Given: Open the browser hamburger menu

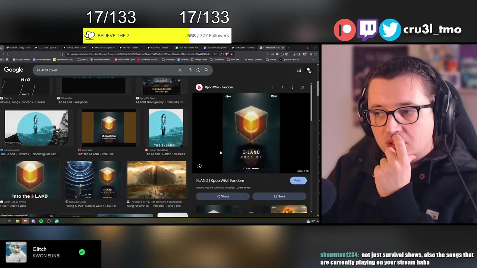Looking at the screenshot, I should point(316,54).
